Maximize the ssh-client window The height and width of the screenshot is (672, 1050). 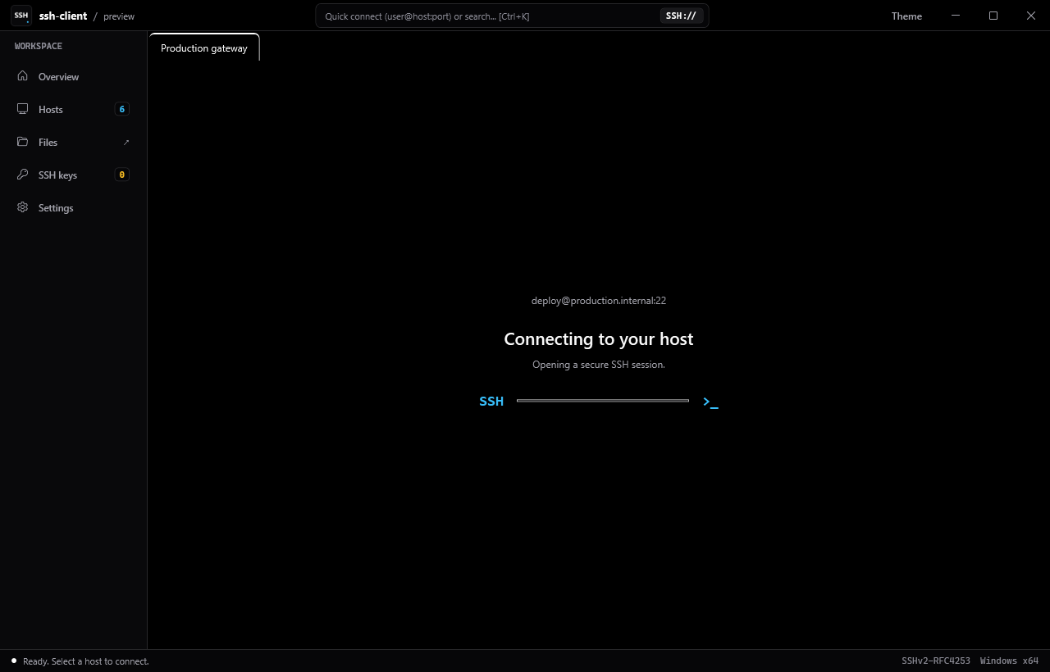click(993, 16)
